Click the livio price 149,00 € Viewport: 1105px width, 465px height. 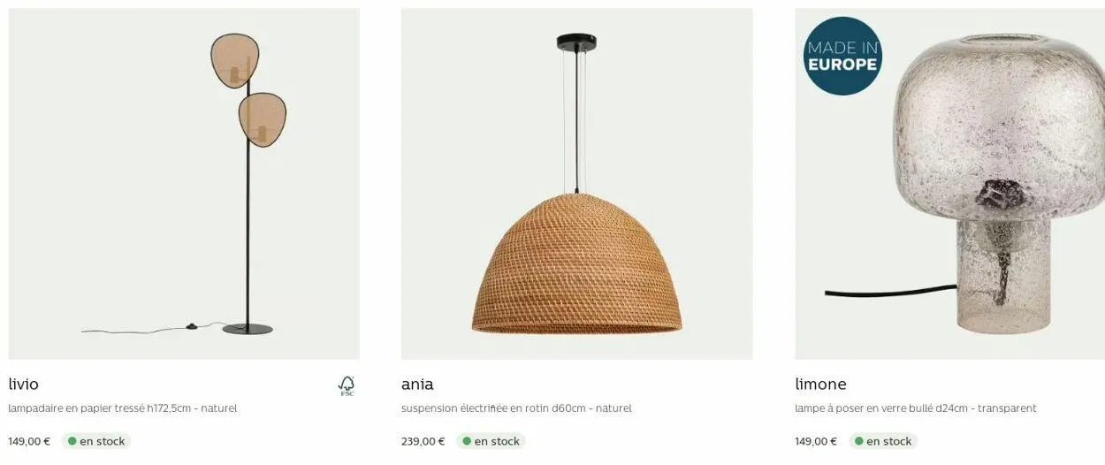(x=29, y=441)
